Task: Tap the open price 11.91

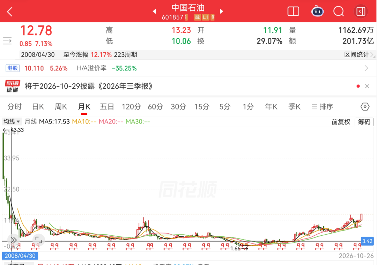Action: coord(272,30)
